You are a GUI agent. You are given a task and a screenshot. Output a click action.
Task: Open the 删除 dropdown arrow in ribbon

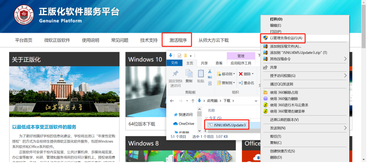[x=253, y=74]
